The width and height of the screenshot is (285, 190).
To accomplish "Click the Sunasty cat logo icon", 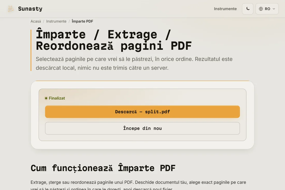I will click(11, 9).
